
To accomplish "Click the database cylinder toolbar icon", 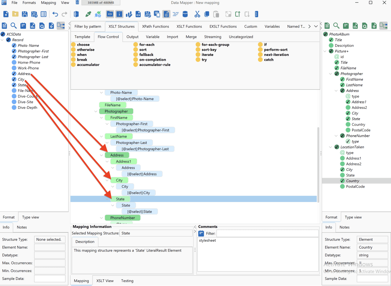I will click(185, 14).
